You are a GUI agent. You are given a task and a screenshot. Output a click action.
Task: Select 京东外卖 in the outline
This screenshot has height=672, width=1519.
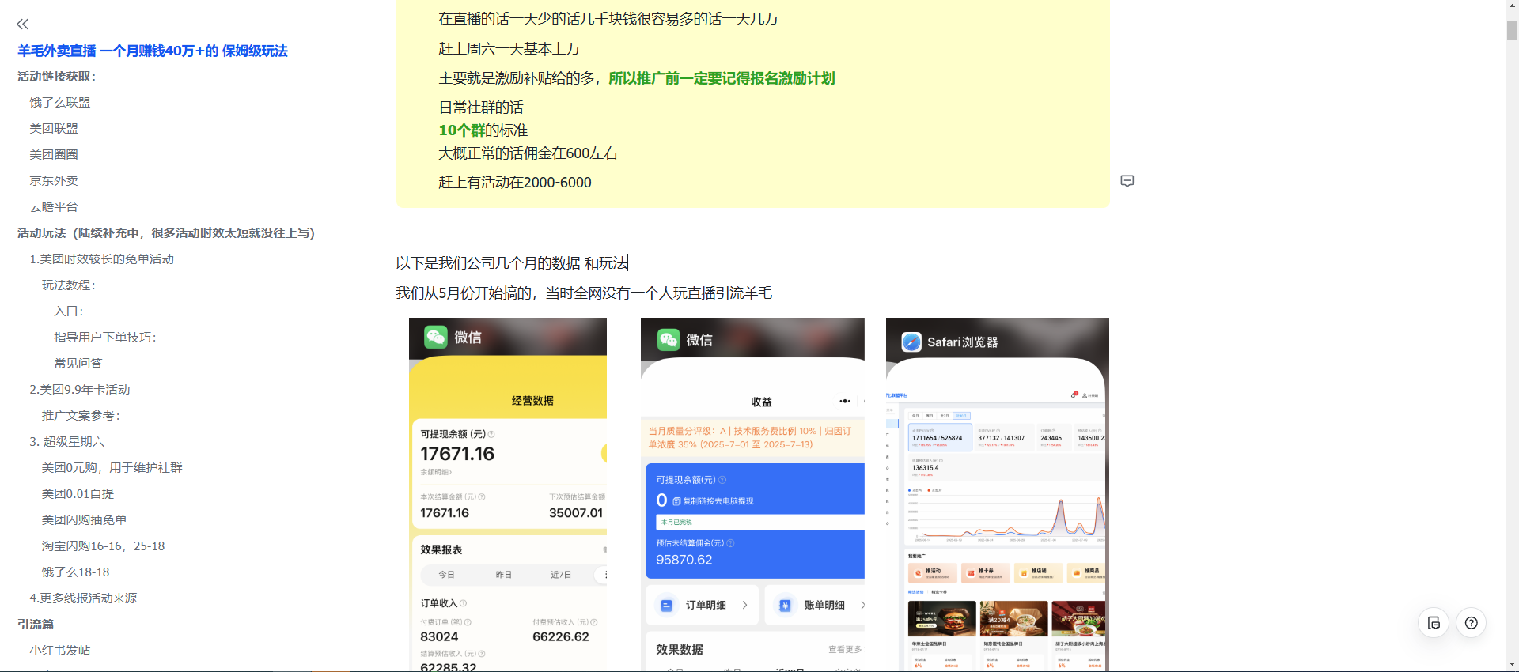(54, 180)
